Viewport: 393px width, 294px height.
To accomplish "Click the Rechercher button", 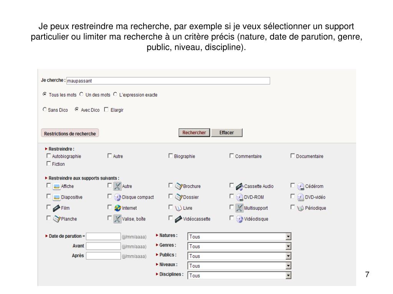I will [x=194, y=132].
